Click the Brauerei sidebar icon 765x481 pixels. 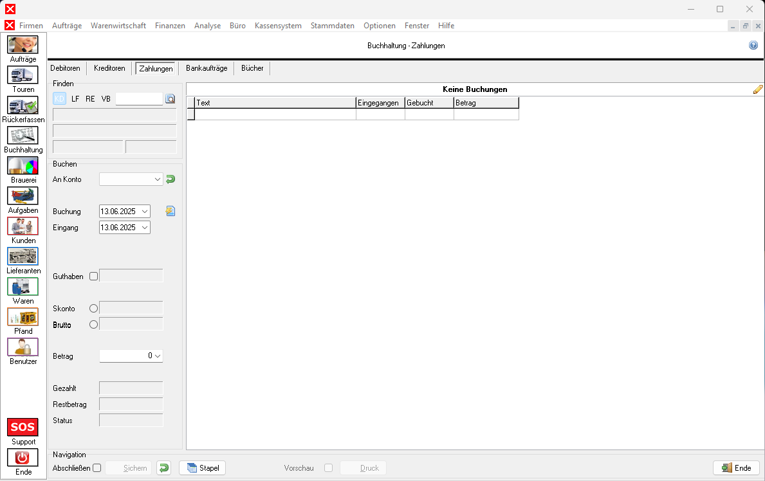pyautogui.click(x=23, y=165)
